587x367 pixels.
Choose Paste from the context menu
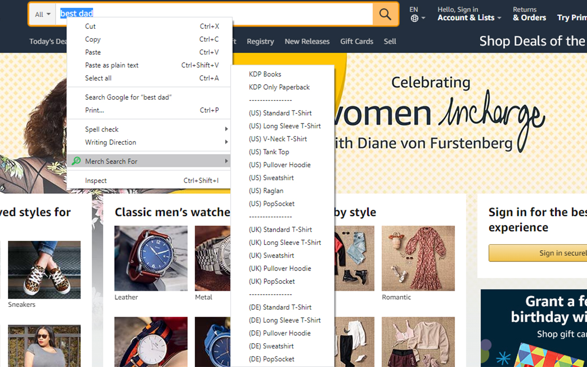tap(149, 52)
